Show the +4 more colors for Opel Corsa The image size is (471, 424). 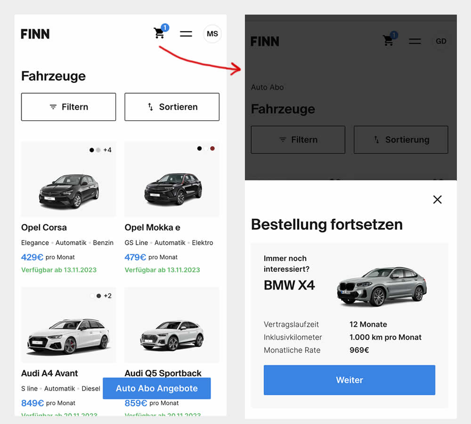[x=107, y=150]
